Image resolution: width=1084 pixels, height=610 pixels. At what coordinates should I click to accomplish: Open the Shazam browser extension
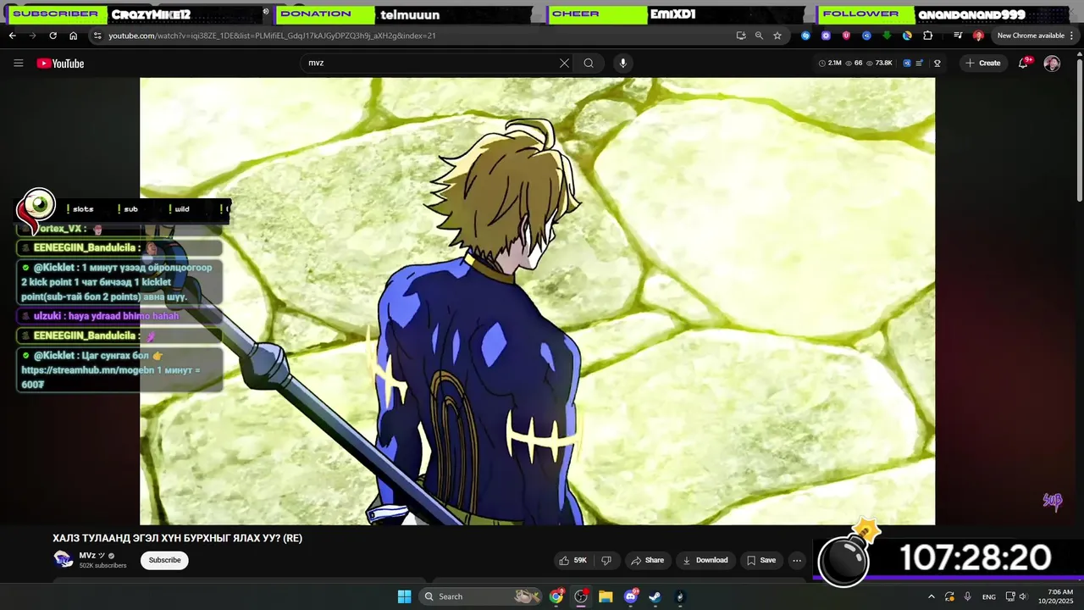805,36
